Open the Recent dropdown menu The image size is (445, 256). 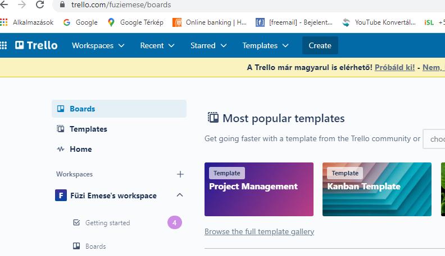click(x=157, y=45)
